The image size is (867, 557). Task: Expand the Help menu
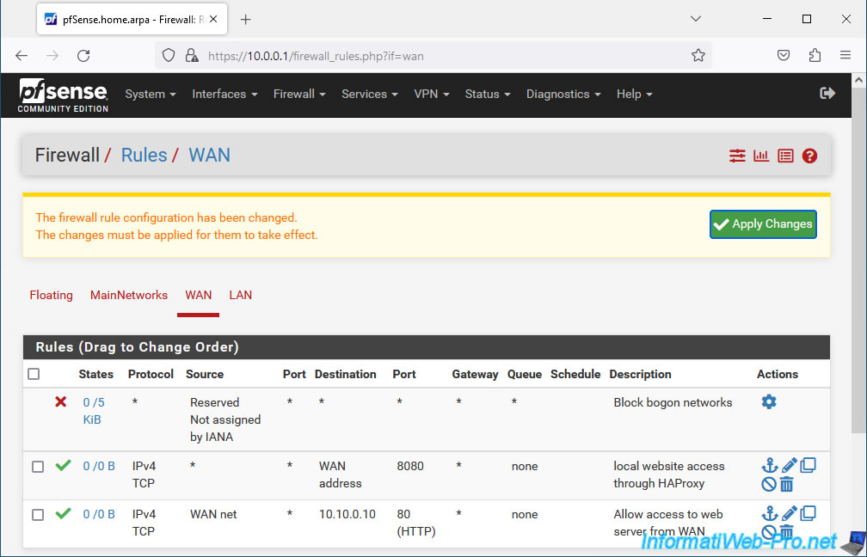(x=634, y=95)
